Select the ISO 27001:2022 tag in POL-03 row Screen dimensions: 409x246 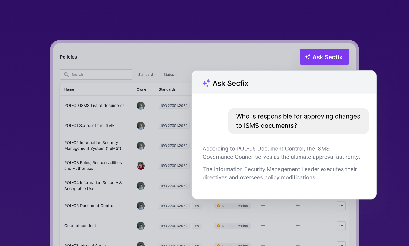(x=174, y=166)
